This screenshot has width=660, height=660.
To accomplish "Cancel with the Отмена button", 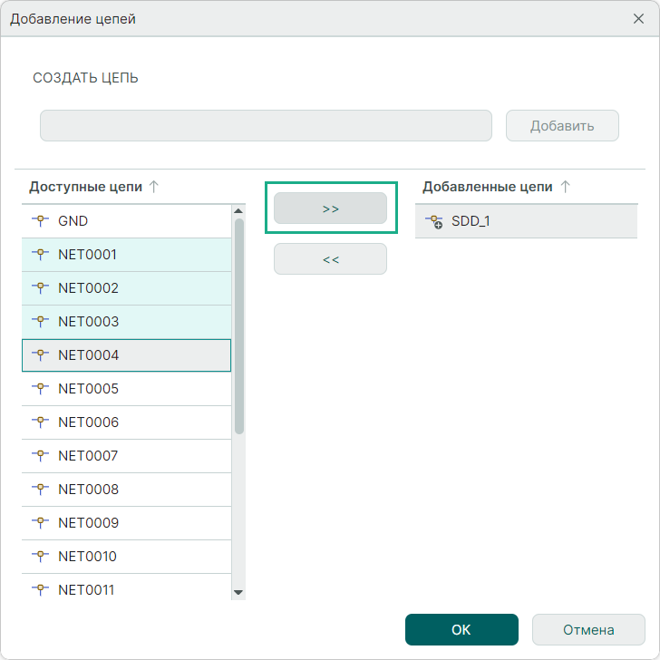I will [588, 629].
